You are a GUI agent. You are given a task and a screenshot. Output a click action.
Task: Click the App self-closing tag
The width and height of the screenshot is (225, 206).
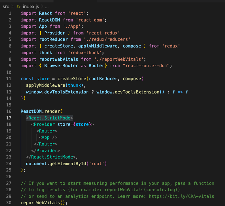pos(48,137)
